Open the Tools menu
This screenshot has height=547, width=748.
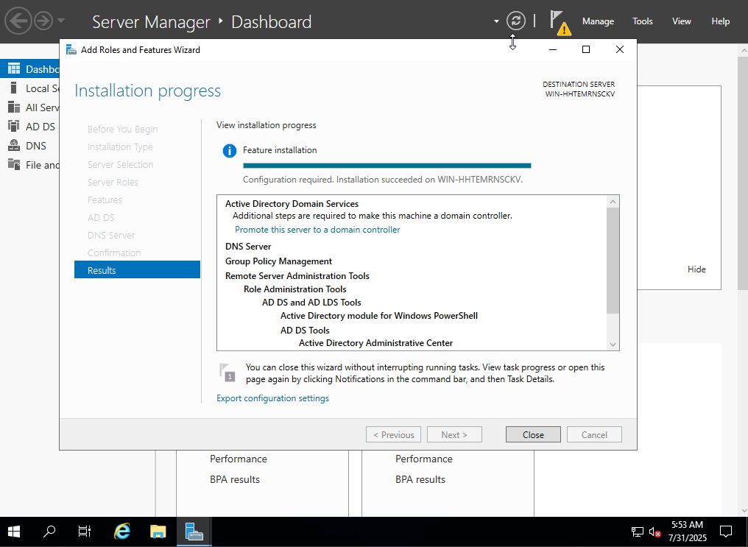(643, 21)
